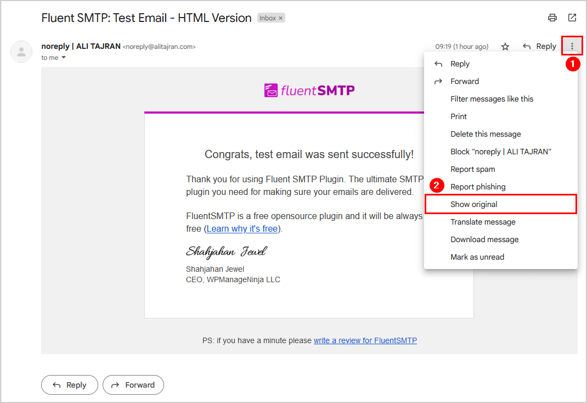Click Reply button next to the star
Image resolution: width=587 pixels, height=403 pixels.
[x=539, y=46]
